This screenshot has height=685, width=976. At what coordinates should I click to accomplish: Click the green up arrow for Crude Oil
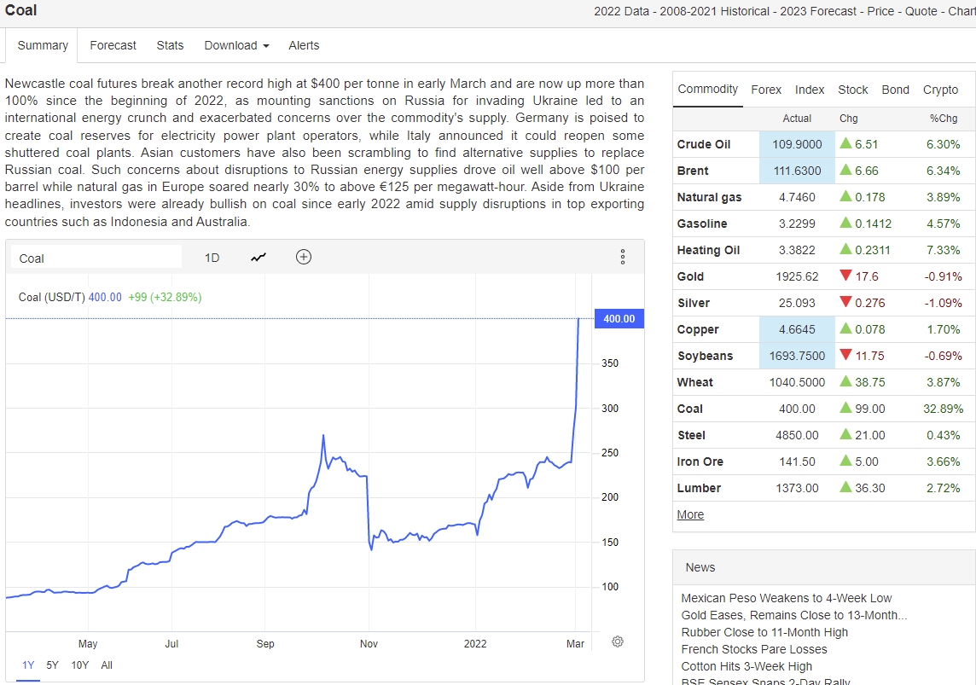coord(845,144)
